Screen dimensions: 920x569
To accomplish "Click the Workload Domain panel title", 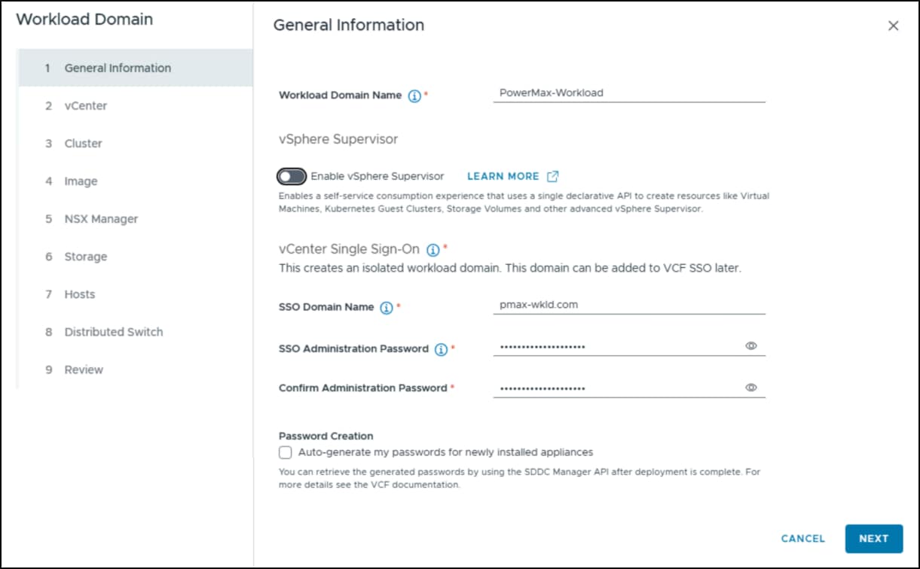I will click(x=84, y=20).
